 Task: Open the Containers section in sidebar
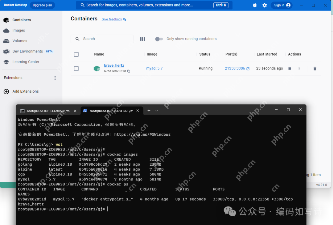pyautogui.click(x=22, y=20)
